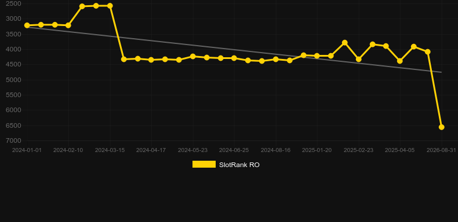Select the data point above 2025-01-20
This screenshot has width=458, height=222.
317,56
